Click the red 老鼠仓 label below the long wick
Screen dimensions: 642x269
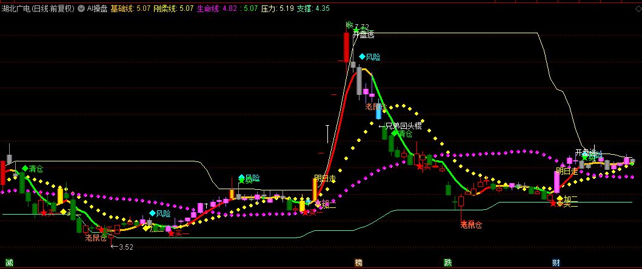click(x=471, y=224)
